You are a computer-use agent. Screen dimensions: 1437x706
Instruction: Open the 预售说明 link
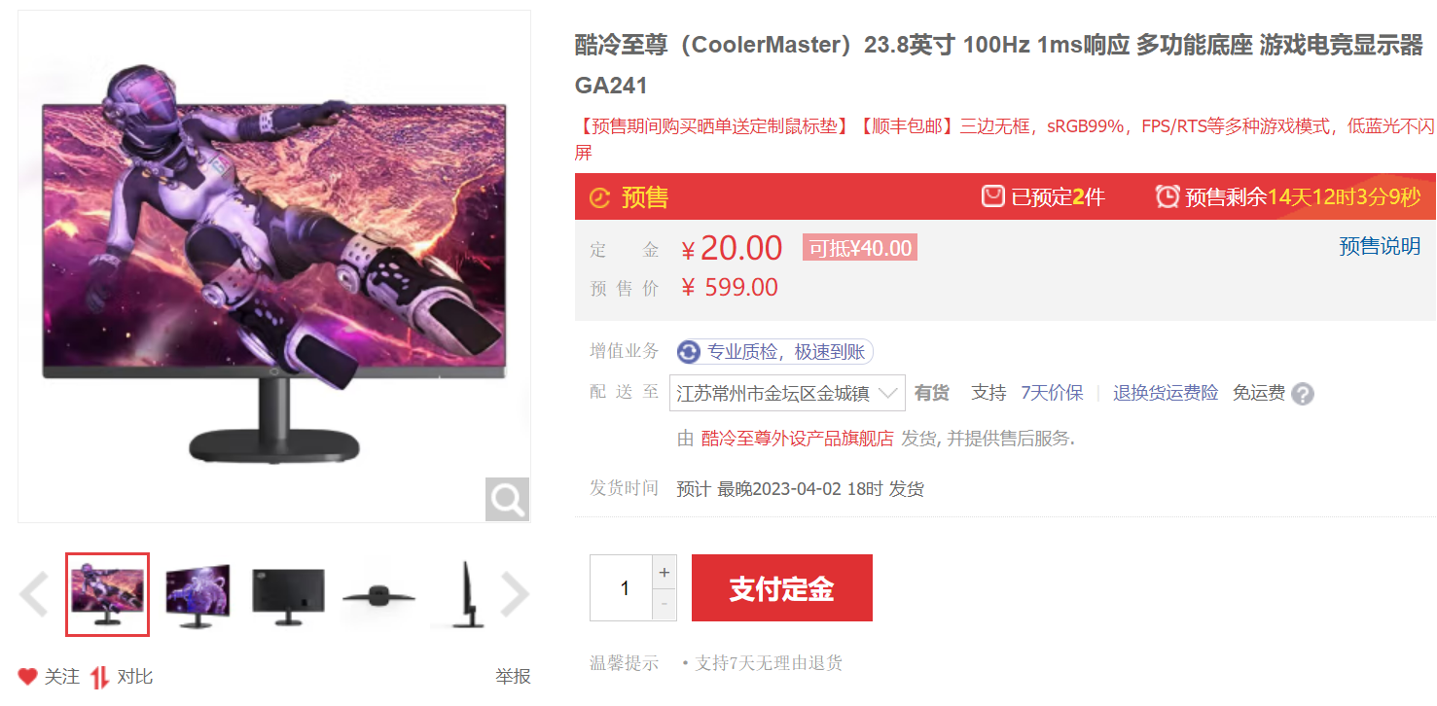(x=1380, y=246)
